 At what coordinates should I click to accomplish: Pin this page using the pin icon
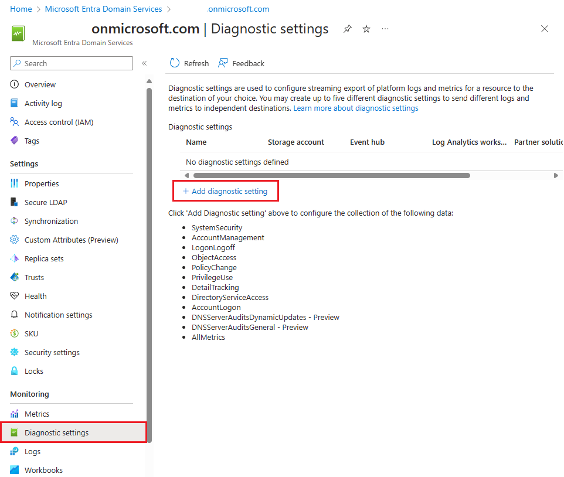tap(347, 28)
